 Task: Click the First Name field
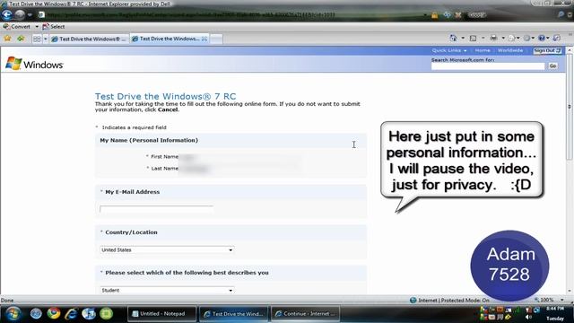tap(239, 157)
